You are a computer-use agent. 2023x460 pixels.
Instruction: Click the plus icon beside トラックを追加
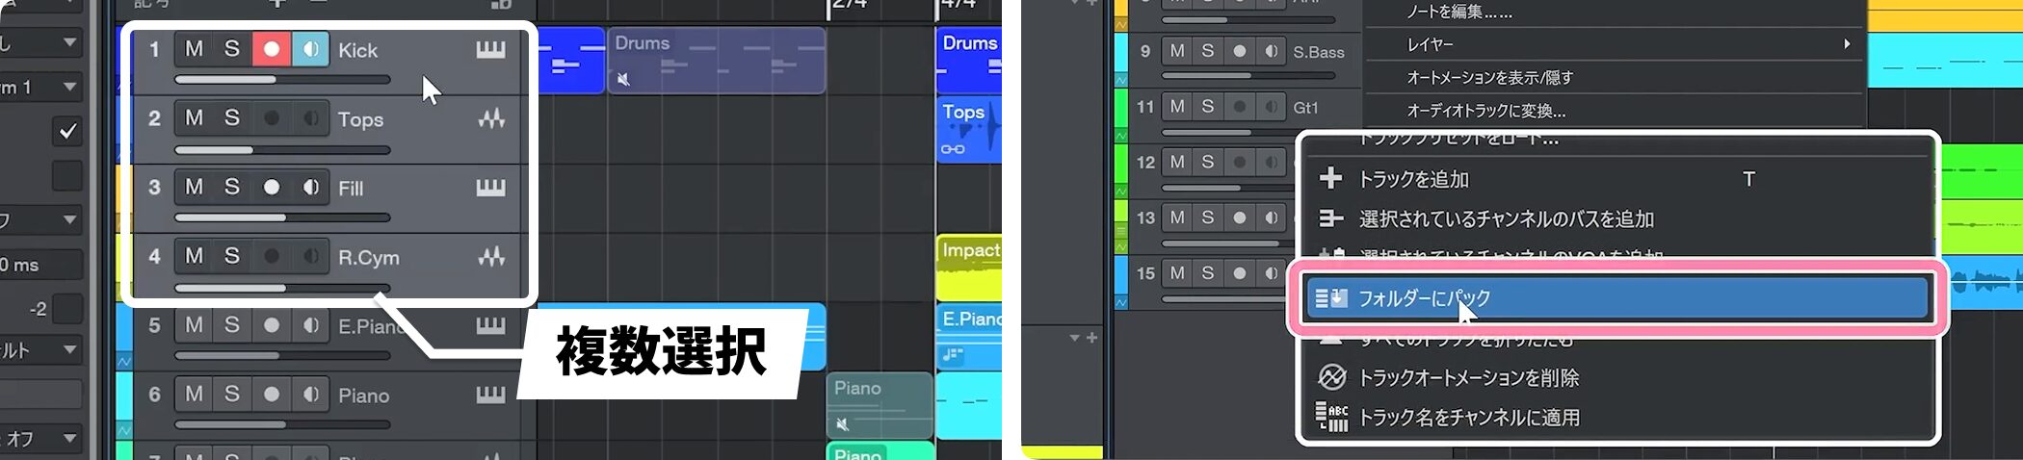tap(1331, 178)
